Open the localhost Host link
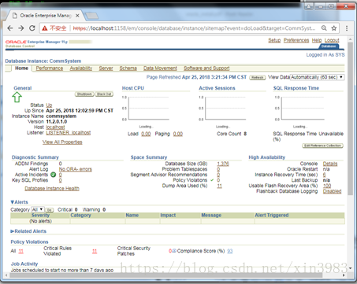 click(55, 127)
